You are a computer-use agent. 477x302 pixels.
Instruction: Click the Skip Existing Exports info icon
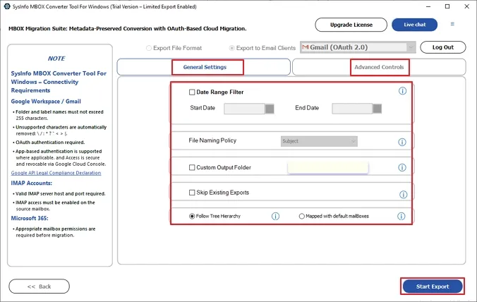coord(403,195)
